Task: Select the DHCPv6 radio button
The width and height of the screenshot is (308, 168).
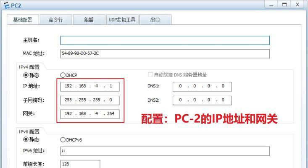Action: [x=63, y=140]
